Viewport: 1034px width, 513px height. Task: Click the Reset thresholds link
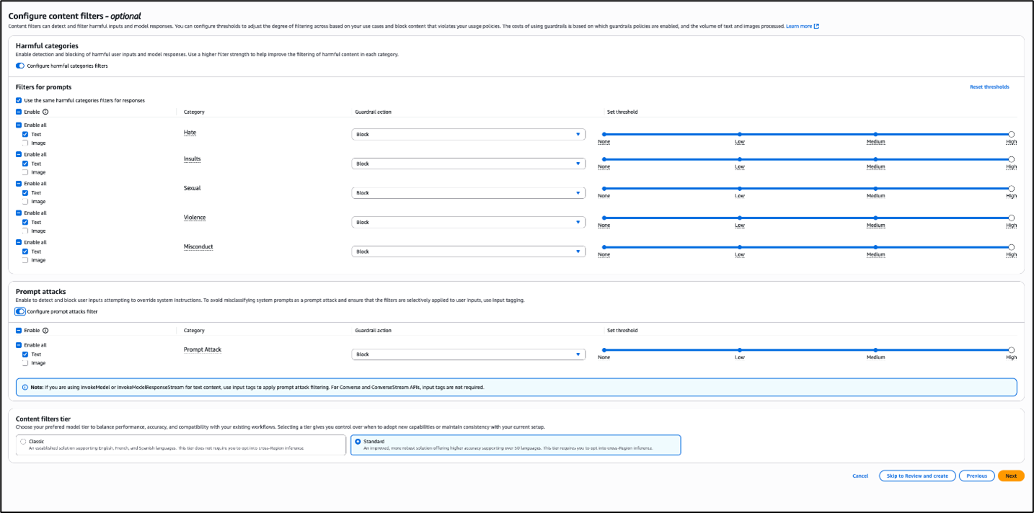(x=989, y=86)
